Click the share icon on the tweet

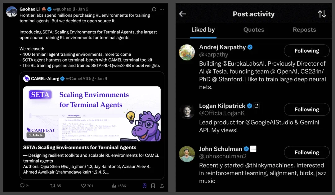pyautogui.click(x=162, y=186)
